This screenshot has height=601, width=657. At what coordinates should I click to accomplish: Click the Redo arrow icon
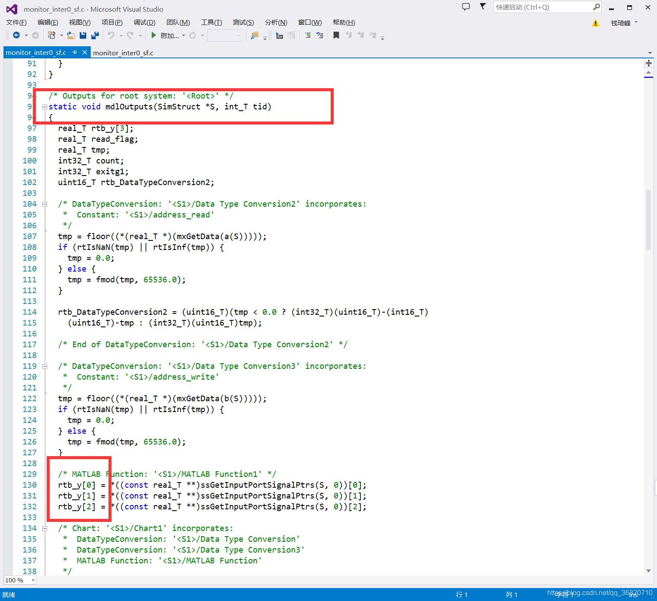click(x=130, y=35)
